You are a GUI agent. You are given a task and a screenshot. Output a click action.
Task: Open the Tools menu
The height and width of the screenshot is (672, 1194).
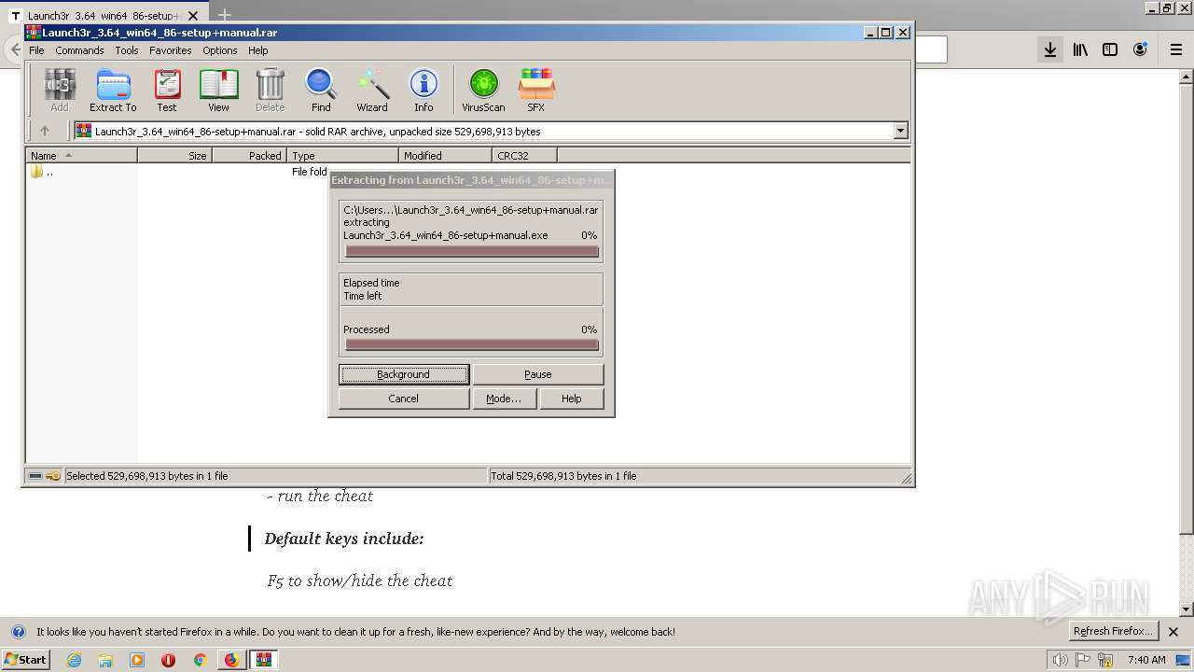tap(127, 50)
